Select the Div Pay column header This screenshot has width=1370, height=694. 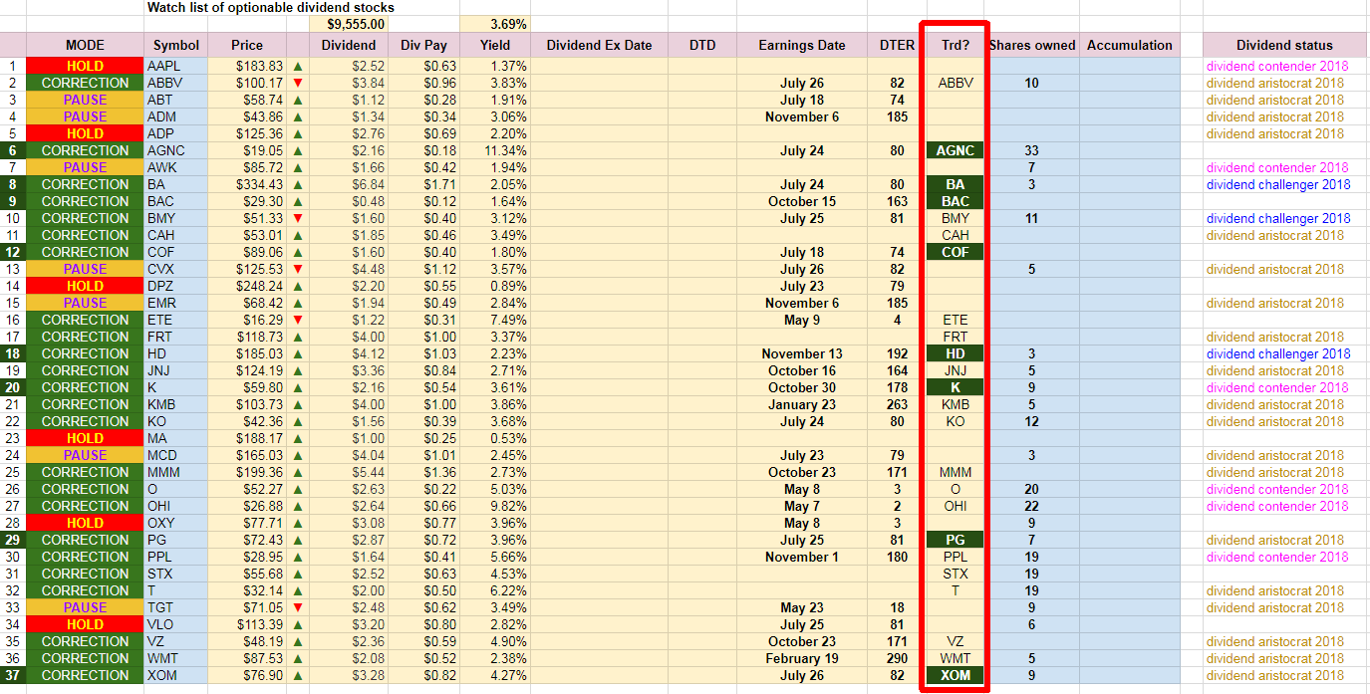tap(423, 45)
